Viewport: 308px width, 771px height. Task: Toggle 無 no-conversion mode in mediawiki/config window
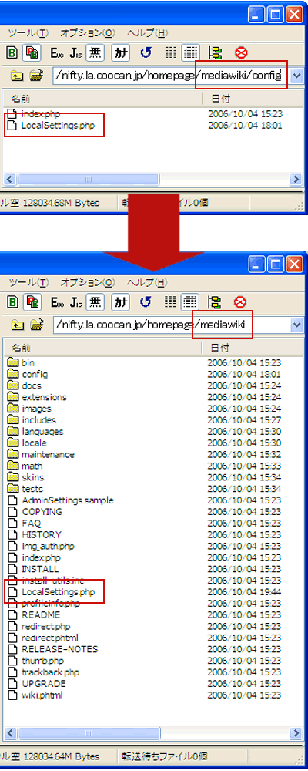tap(94, 52)
